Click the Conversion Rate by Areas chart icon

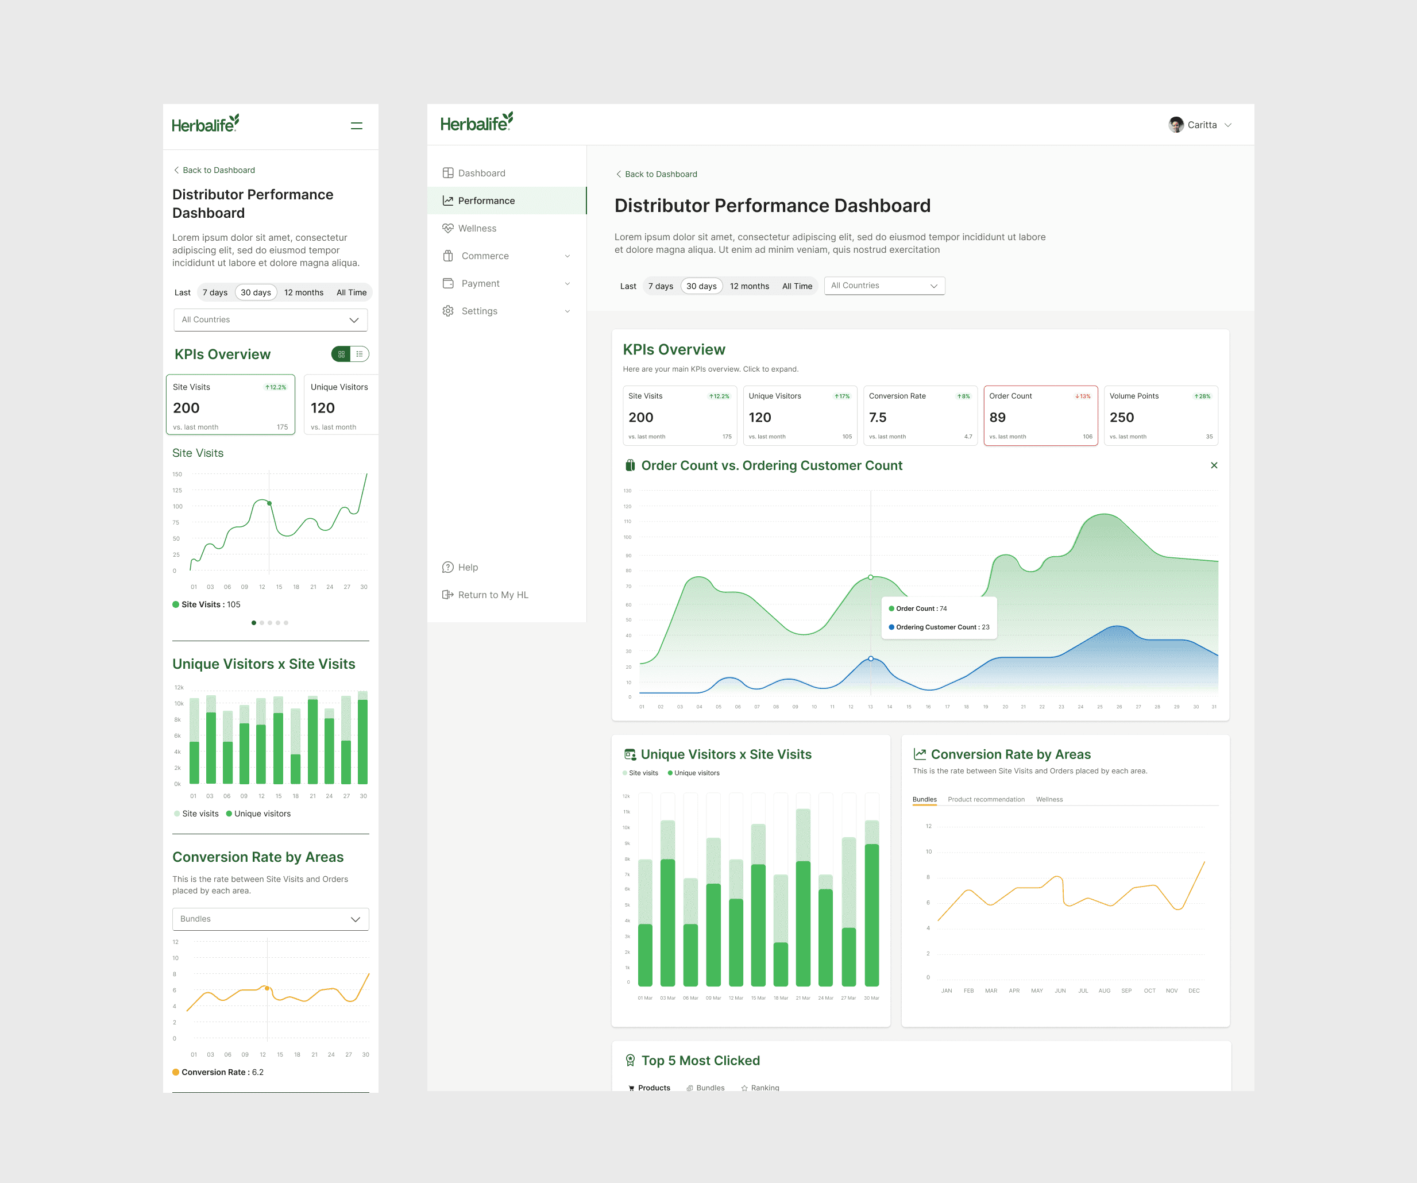919,754
